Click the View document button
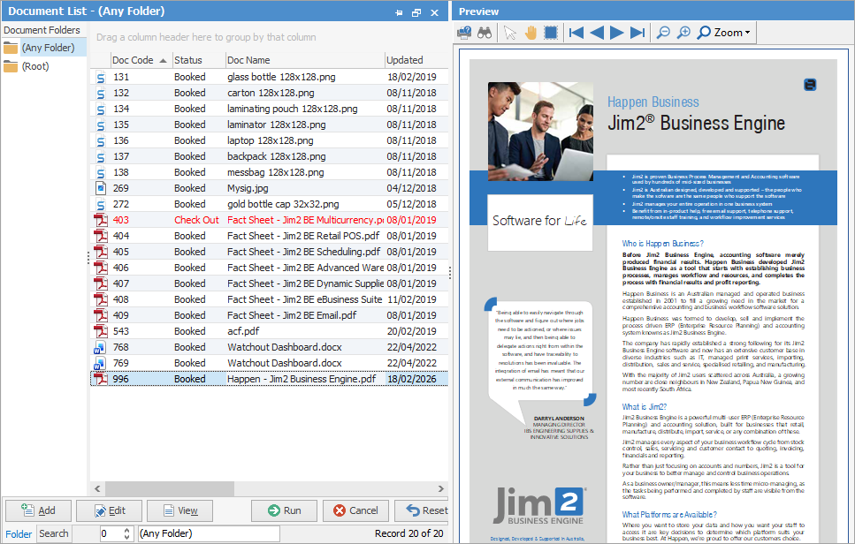The height and width of the screenshot is (544, 855). click(x=180, y=510)
